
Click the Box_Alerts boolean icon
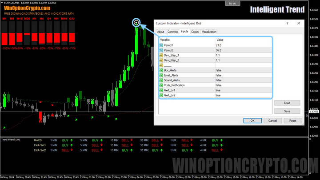point(162,70)
